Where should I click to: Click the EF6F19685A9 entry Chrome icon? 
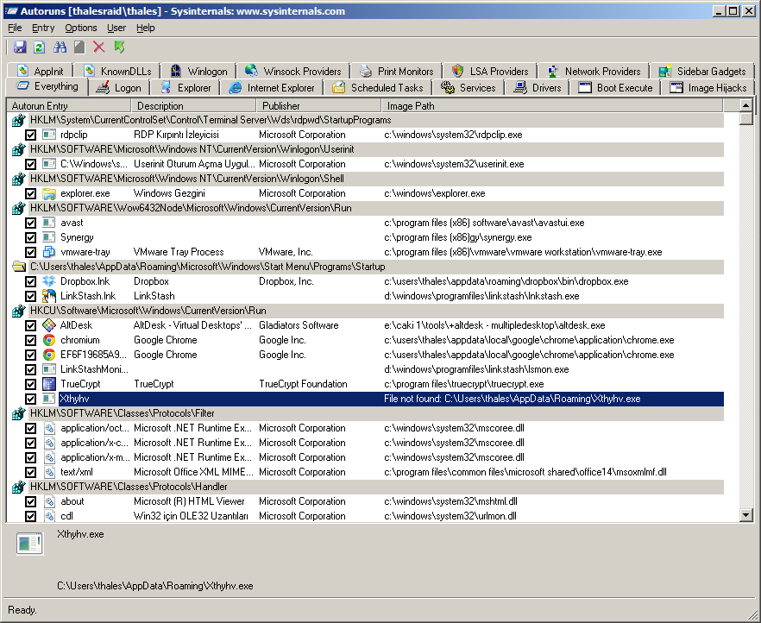[x=49, y=355]
